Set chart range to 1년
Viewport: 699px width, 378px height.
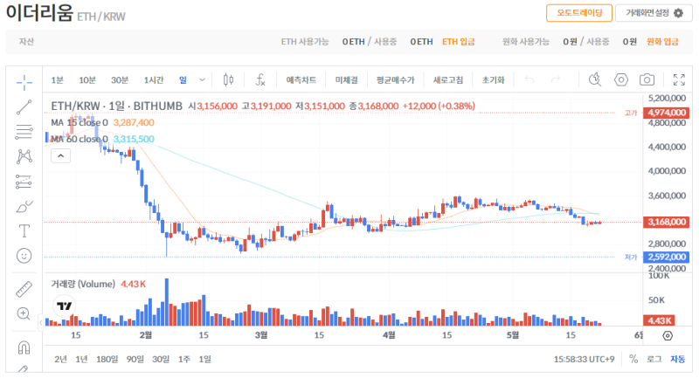(x=81, y=359)
